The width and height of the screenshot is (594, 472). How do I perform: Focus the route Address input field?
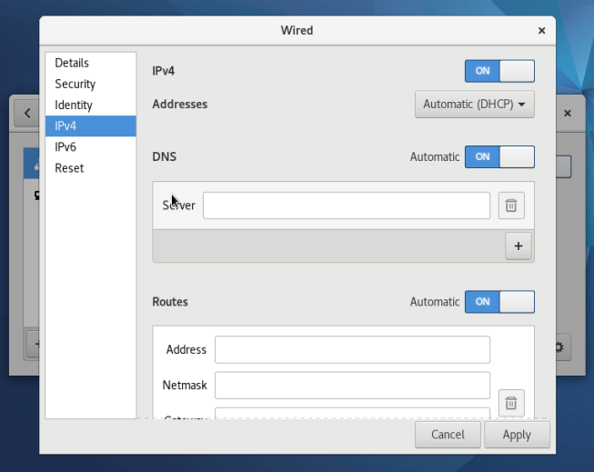[352, 349]
